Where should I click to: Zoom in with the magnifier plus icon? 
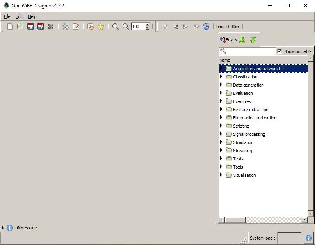pos(116,27)
